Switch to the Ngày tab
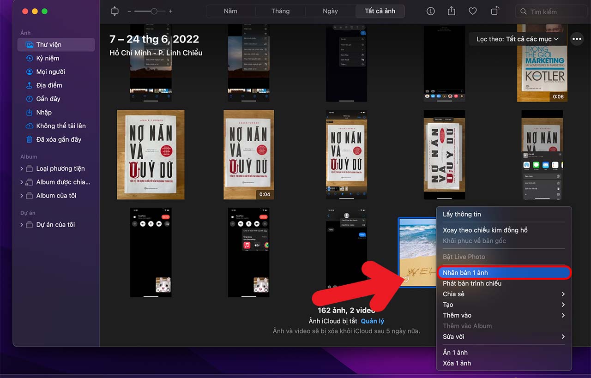 point(330,11)
